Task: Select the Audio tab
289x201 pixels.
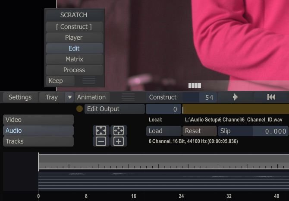Action: (38, 131)
